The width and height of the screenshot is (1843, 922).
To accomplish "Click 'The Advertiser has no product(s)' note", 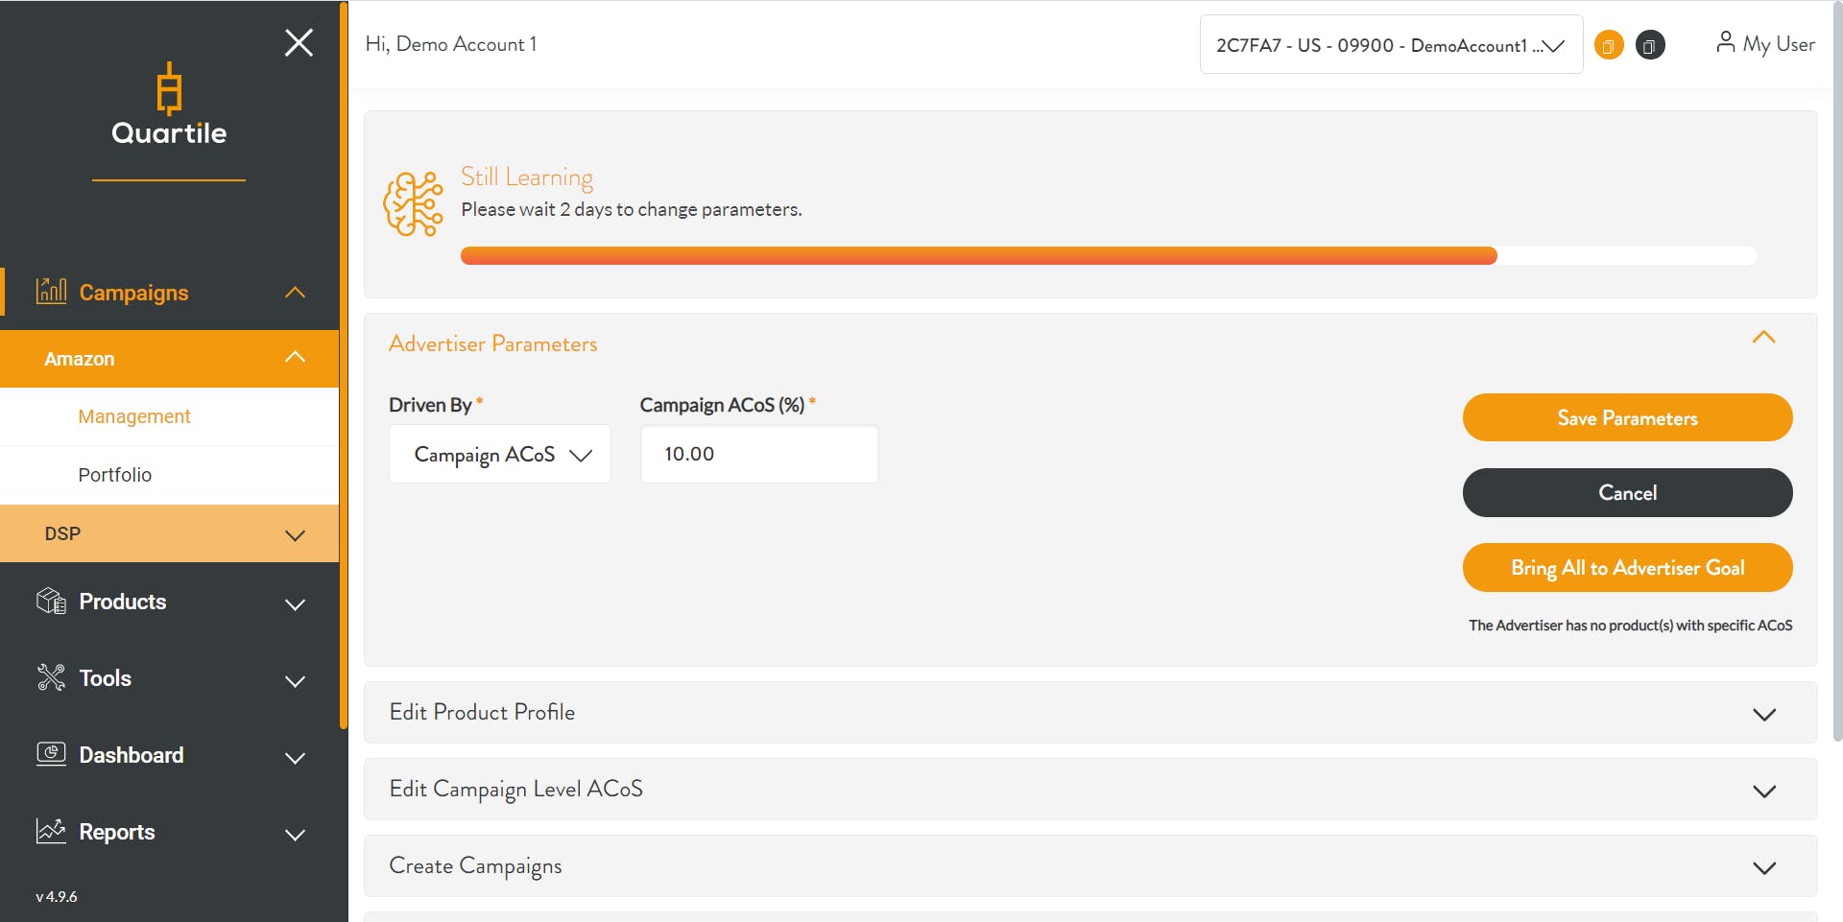I will click(1630, 626).
